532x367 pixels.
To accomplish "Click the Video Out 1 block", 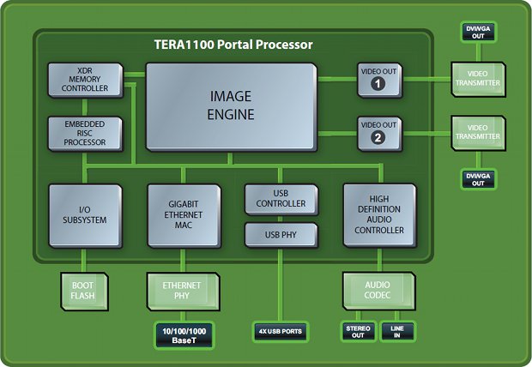I will (x=379, y=80).
